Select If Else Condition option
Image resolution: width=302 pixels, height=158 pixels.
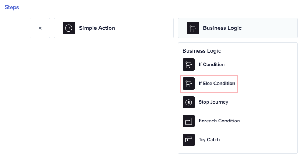[x=209, y=84]
